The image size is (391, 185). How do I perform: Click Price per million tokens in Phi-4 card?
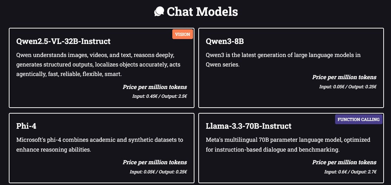tap(155, 162)
